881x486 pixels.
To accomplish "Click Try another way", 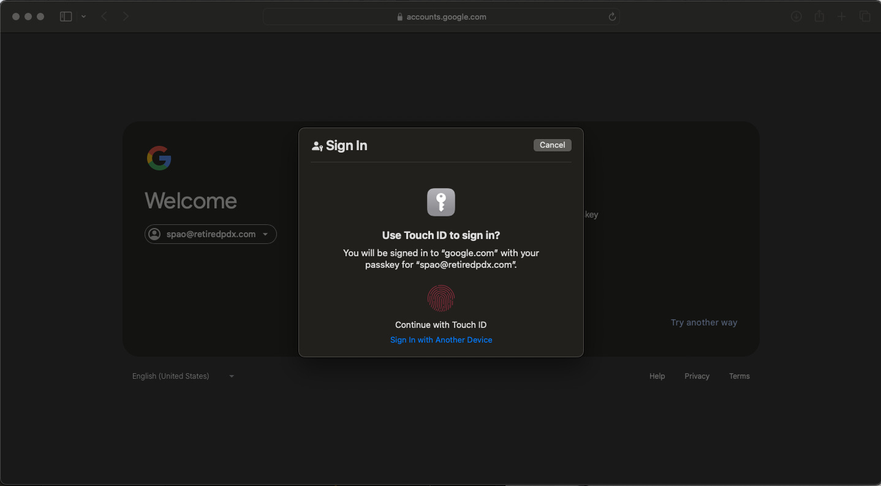I will tap(704, 322).
